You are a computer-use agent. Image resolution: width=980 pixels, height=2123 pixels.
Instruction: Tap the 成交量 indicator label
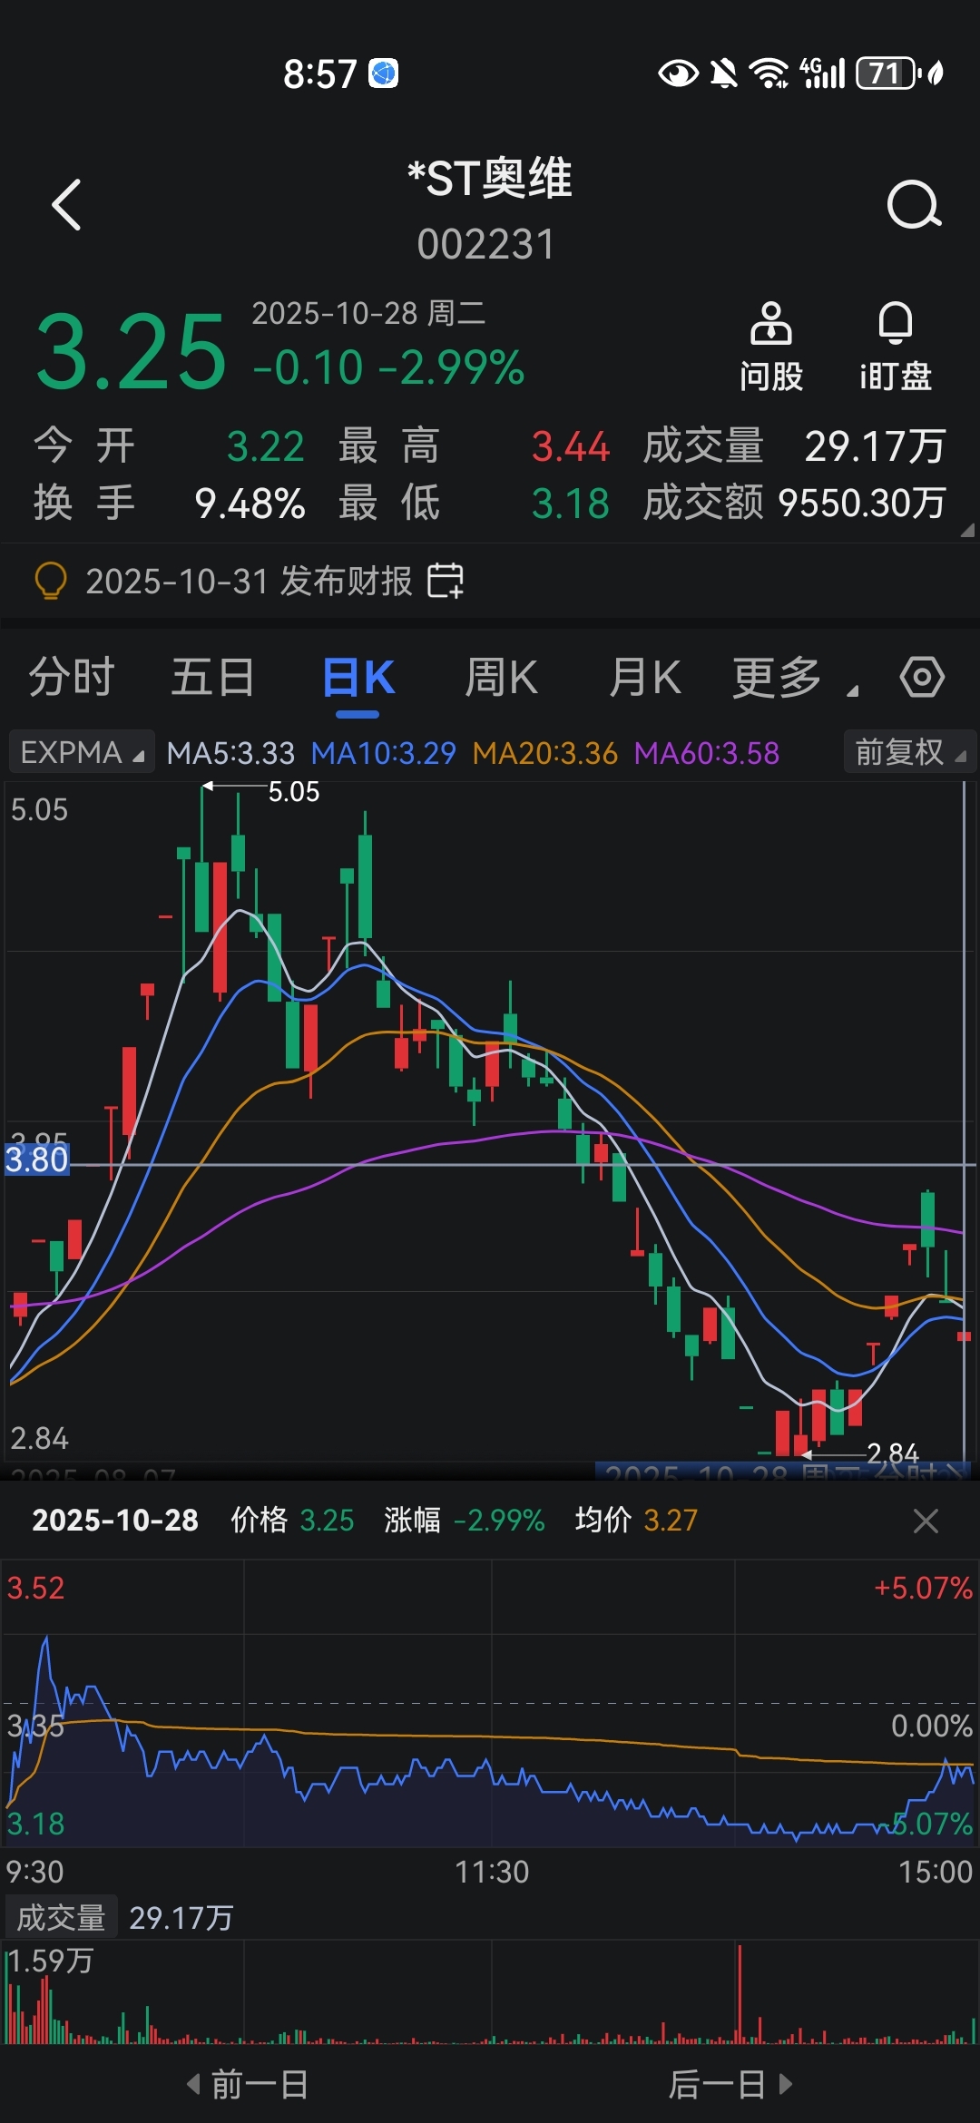click(x=62, y=1918)
